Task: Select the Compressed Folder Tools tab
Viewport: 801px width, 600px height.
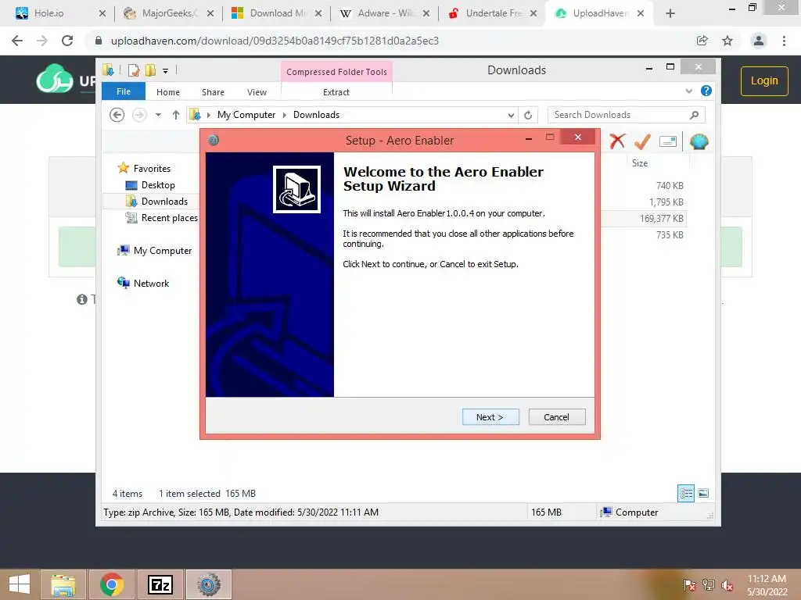Action: tap(336, 71)
